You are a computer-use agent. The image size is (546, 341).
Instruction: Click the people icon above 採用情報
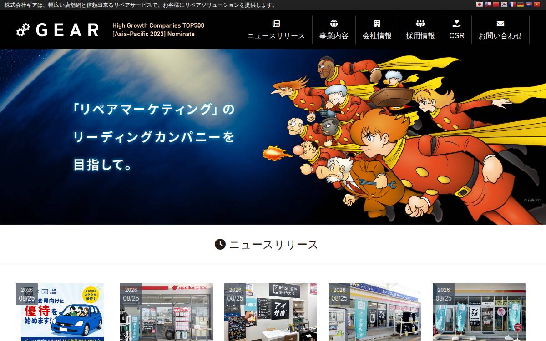(x=420, y=24)
